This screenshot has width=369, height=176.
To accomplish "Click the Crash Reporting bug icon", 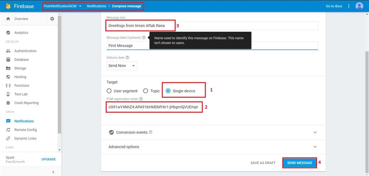I will [x=8, y=103].
